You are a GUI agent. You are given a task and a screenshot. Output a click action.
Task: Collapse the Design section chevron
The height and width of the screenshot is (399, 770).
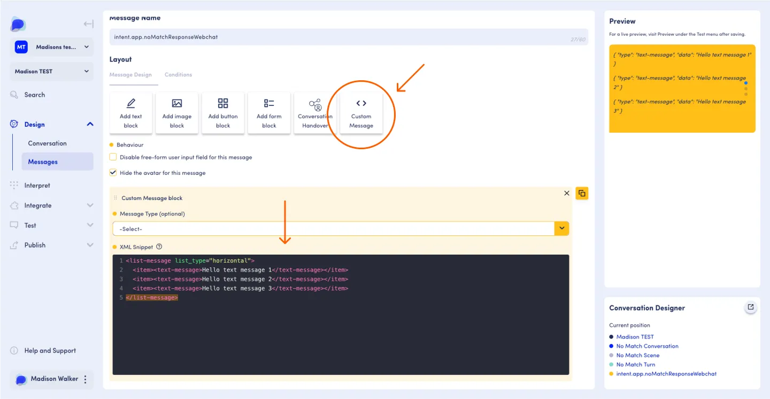click(90, 124)
